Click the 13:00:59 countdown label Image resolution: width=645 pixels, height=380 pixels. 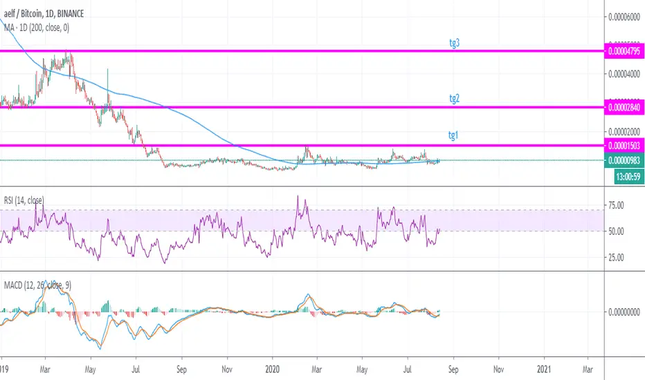[628, 177]
